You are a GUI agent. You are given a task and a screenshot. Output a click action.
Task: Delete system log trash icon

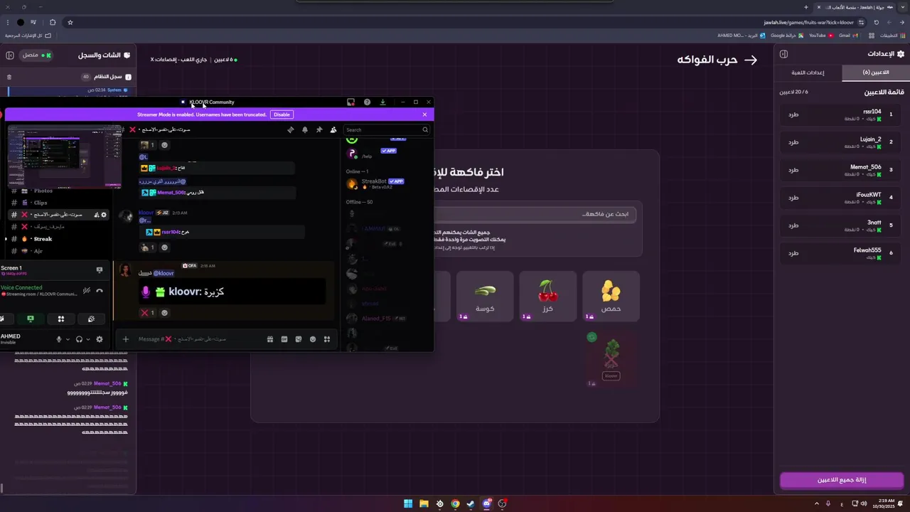click(x=9, y=77)
